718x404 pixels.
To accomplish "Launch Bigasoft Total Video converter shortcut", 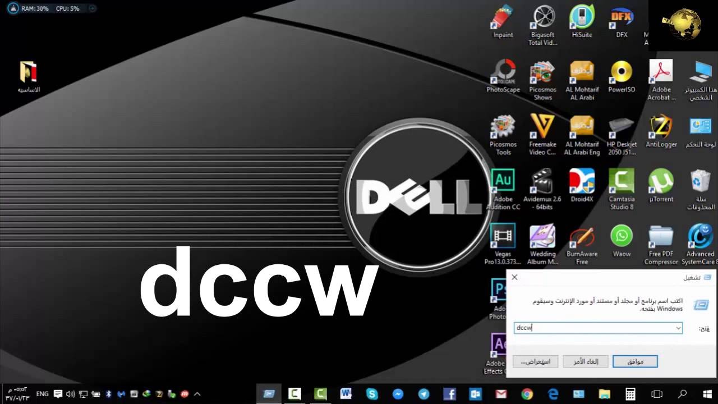I will coord(542,26).
